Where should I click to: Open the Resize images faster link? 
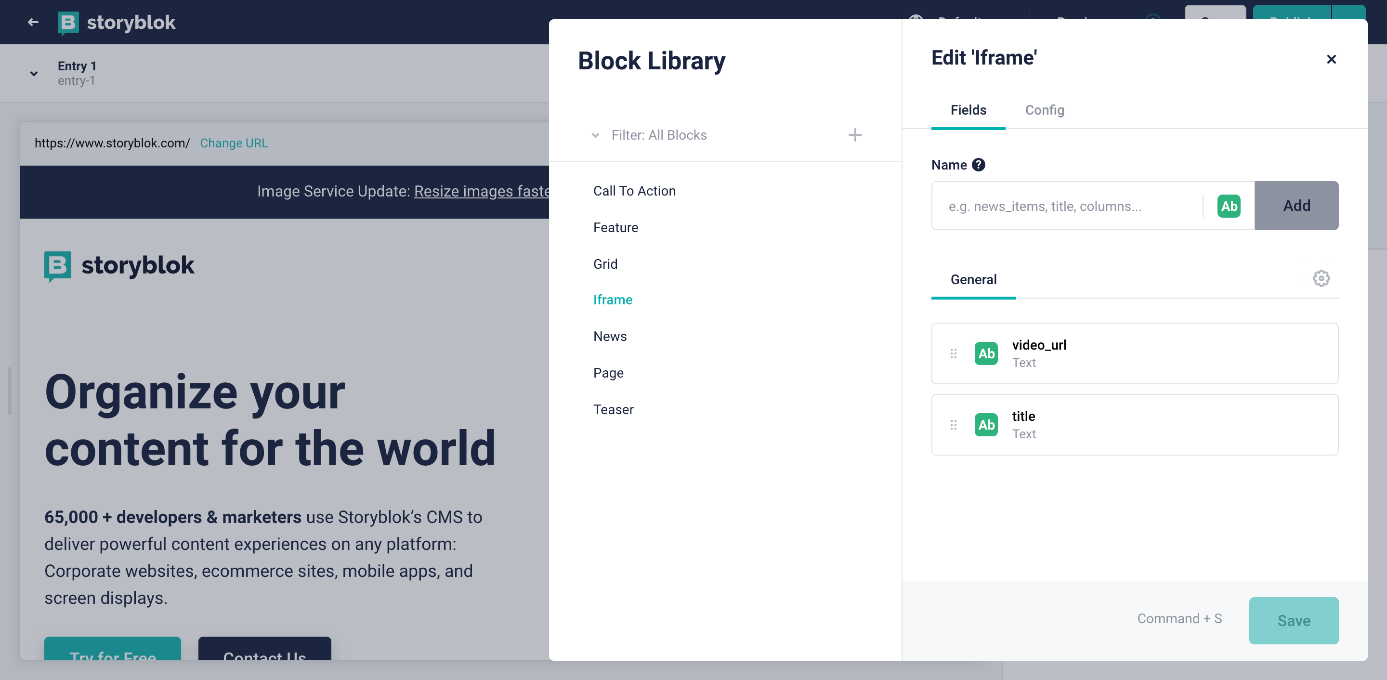[482, 191]
